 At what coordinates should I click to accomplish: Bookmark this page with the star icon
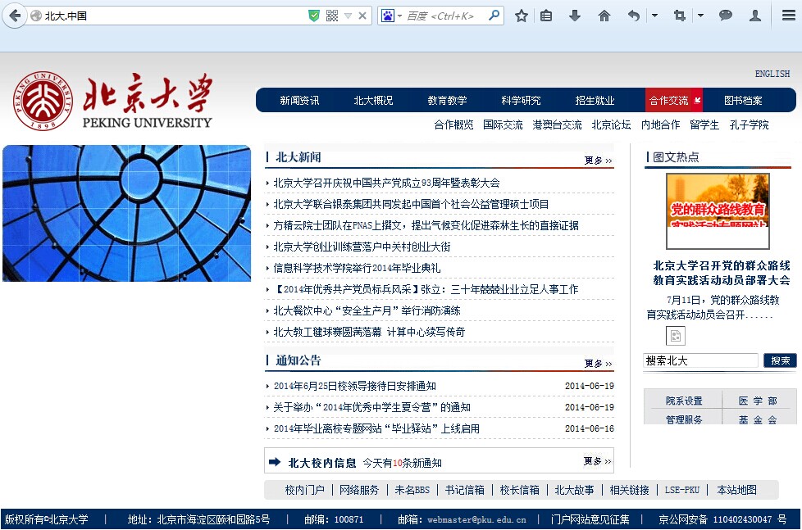coord(522,16)
